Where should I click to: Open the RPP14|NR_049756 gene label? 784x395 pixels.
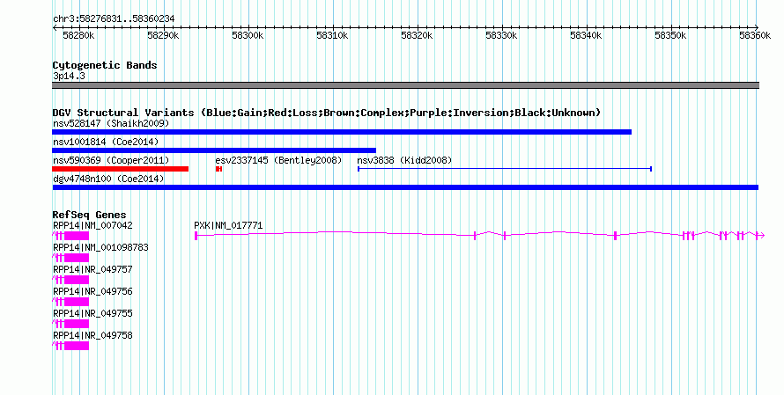[x=92, y=291]
